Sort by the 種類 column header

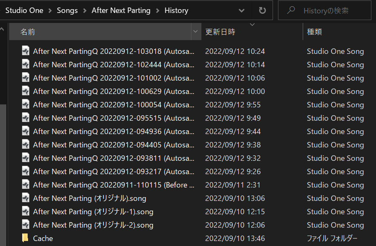339,32
